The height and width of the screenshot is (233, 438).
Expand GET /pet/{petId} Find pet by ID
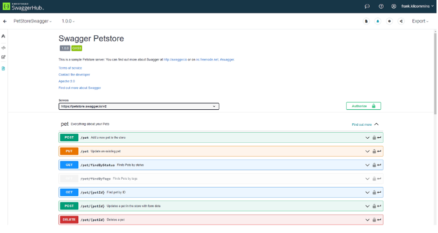pyautogui.click(x=221, y=192)
